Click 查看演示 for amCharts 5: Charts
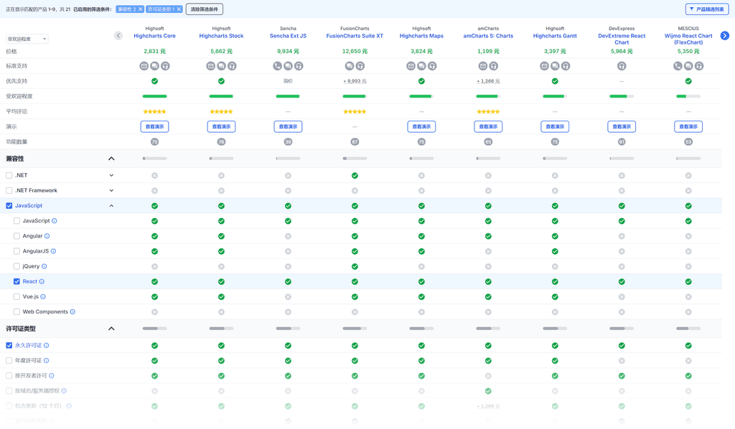This screenshot has width=735, height=429. [x=488, y=126]
